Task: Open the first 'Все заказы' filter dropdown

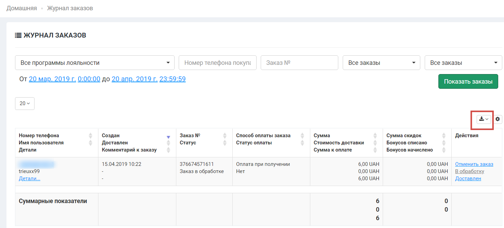Action: tap(381, 63)
